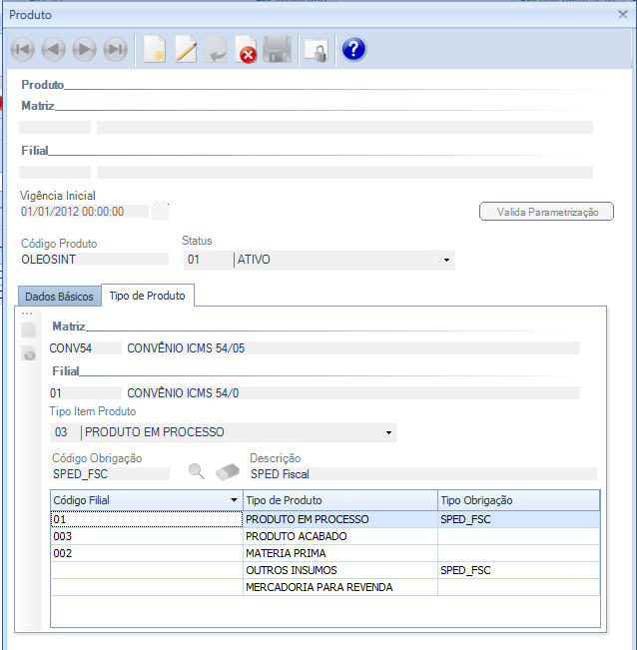This screenshot has width=637, height=650.
Task: Go to the first record
Action: click(x=23, y=50)
